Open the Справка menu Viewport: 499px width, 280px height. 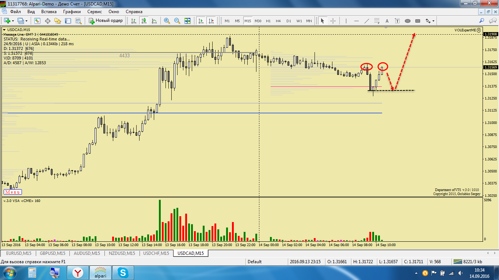[x=134, y=11]
